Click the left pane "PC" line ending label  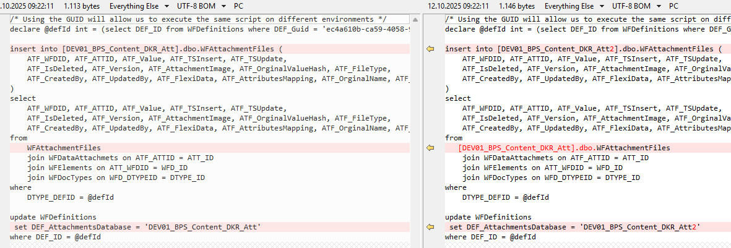click(x=238, y=6)
